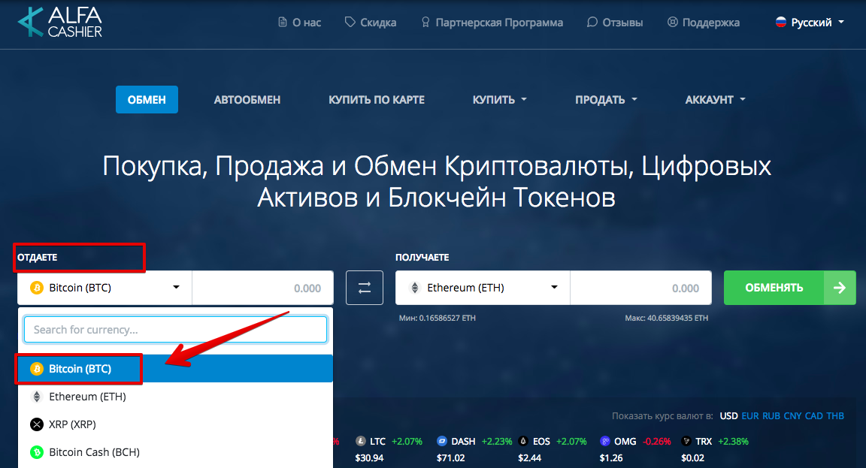Viewport: 866px width, 468px height.
Task: Select Bitcoin (BTC) in the currency list
Action: pyautogui.click(x=176, y=369)
